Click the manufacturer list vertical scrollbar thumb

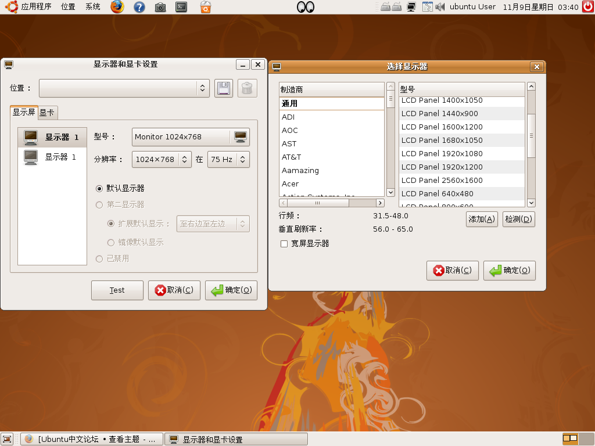coord(390,99)
